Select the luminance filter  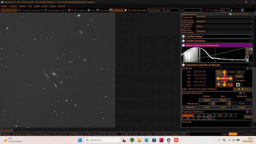pyautogui.click(x=188, y=115)
